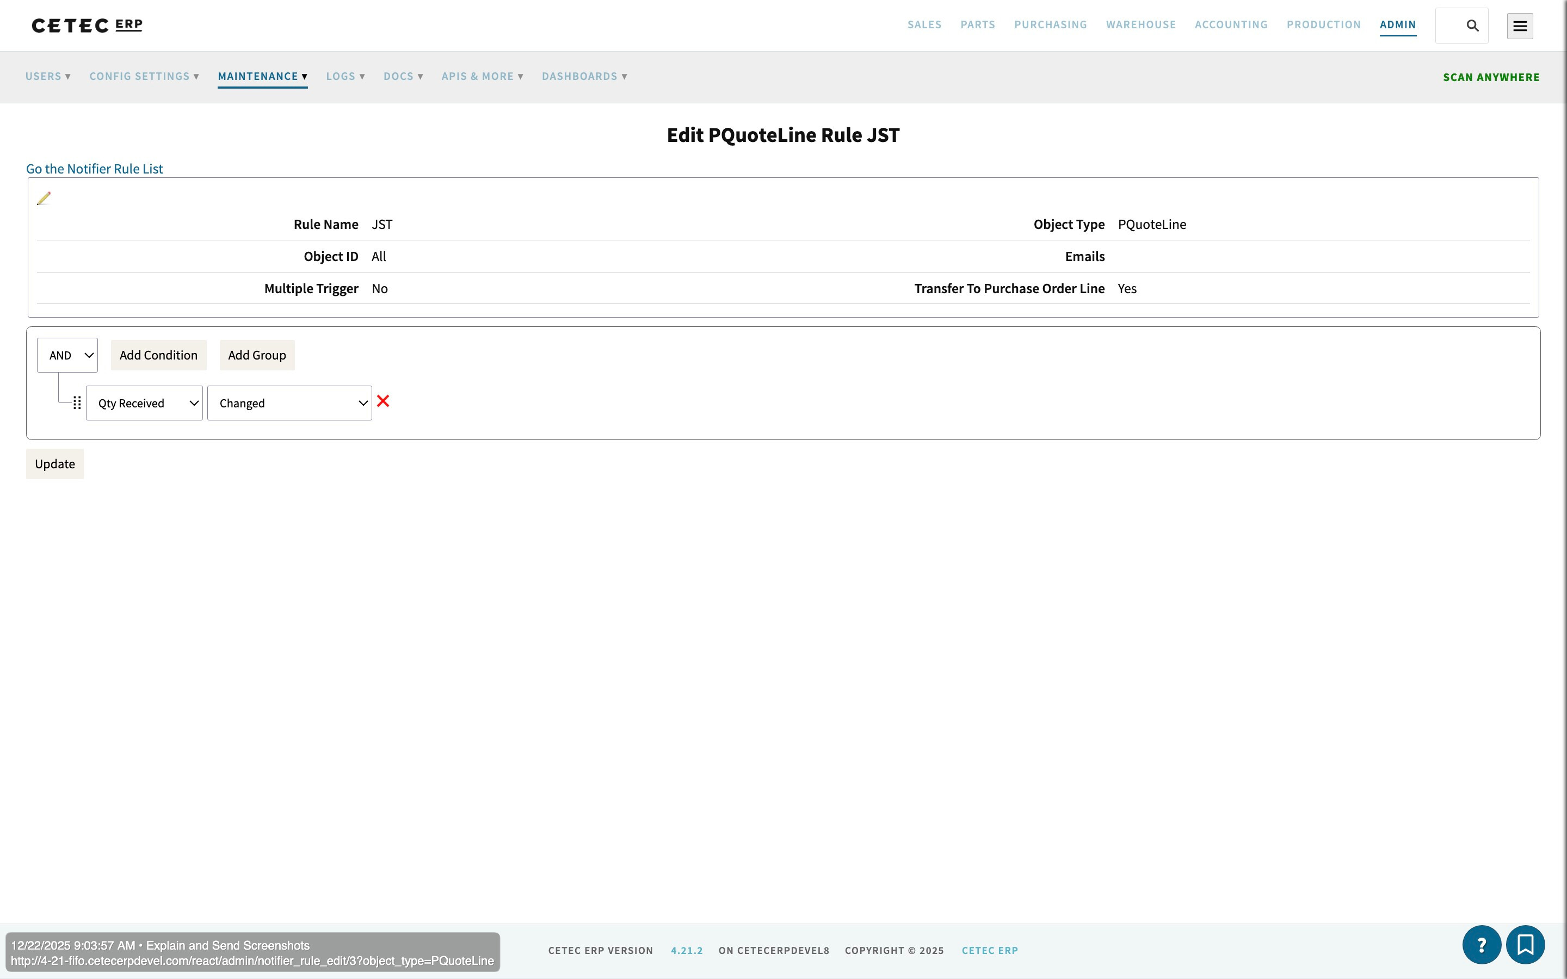Open the AND operator dropdown

click(x=67, y=355)
